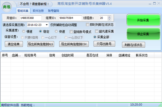Screen dimensions: 162x107
Task: Select 慢速 collection speed
Action: click(23, 31)
